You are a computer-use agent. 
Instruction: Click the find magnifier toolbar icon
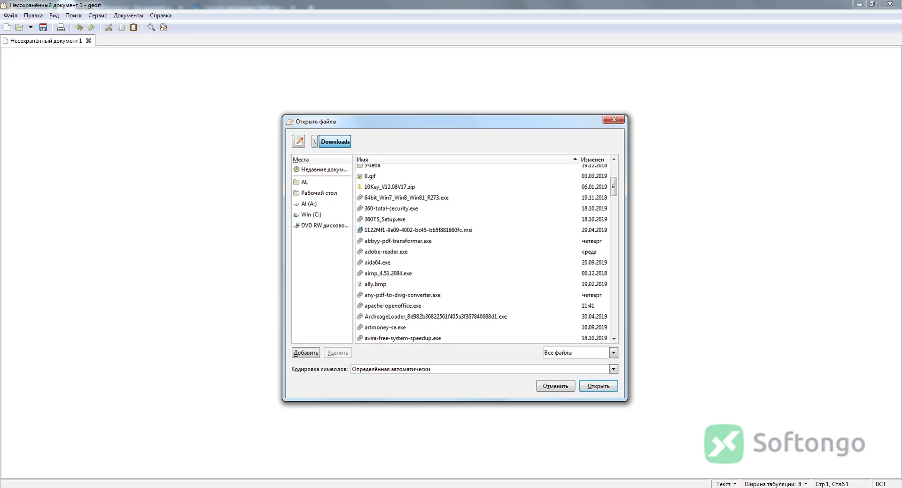[151, 28]
